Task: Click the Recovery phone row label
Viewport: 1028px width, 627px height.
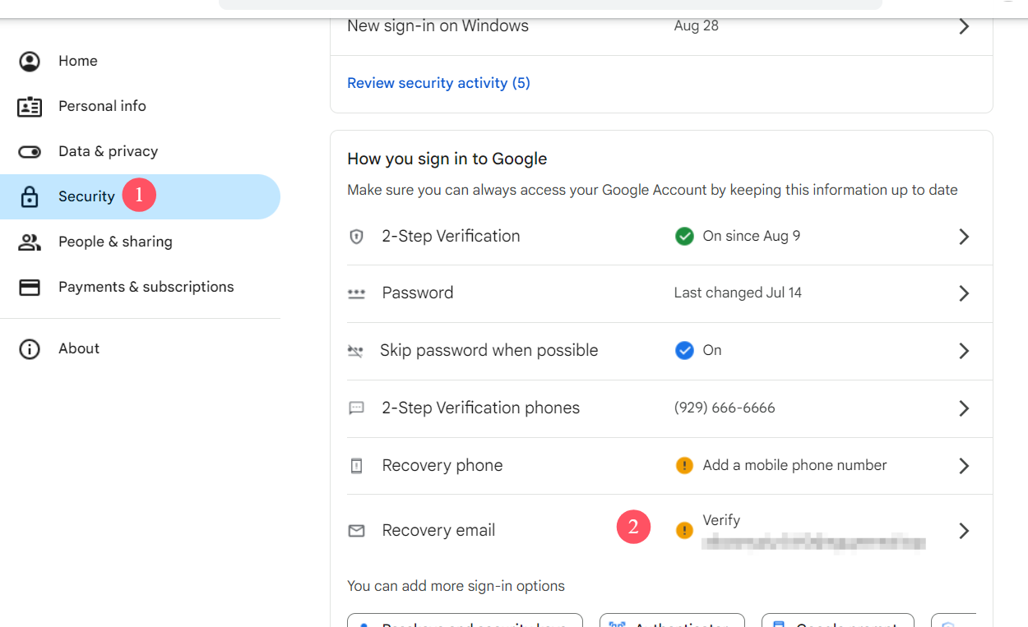Action: [442, 466]
